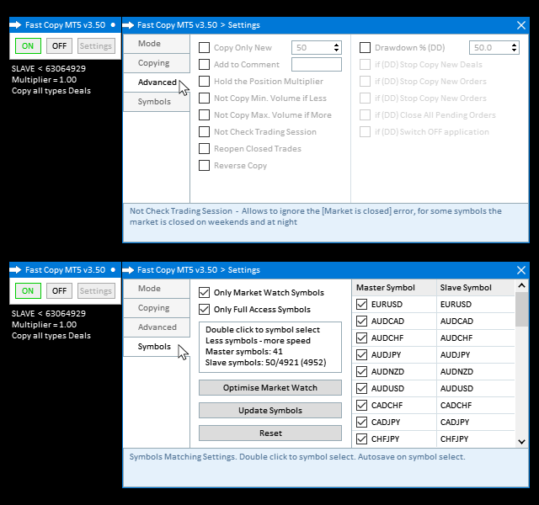Click the Reset button
The height and width of the screenshot is (505, 539).
270,433
